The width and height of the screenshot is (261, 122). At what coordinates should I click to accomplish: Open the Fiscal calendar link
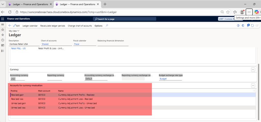coord(77,44)
